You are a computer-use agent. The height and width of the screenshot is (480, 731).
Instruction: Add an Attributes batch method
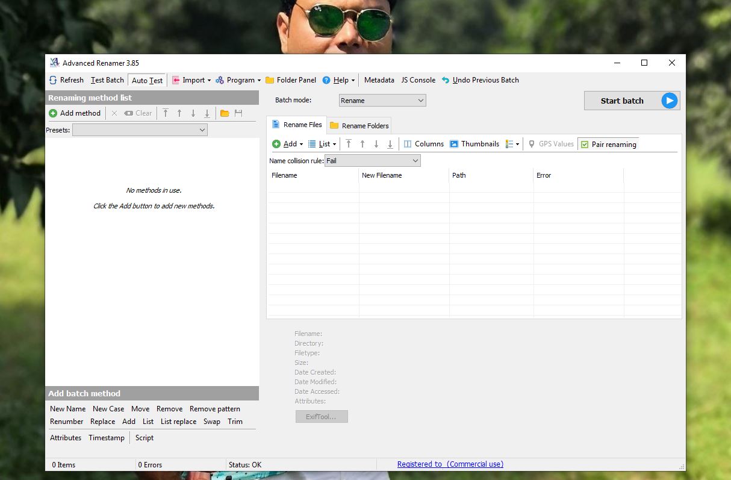click(66, 438)
